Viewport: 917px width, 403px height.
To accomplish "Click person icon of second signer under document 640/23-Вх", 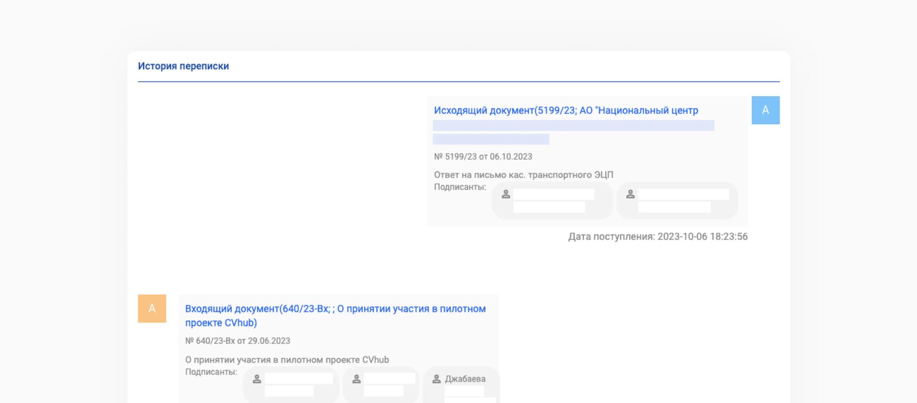I will pyautogui.click(x=356, y=379).
